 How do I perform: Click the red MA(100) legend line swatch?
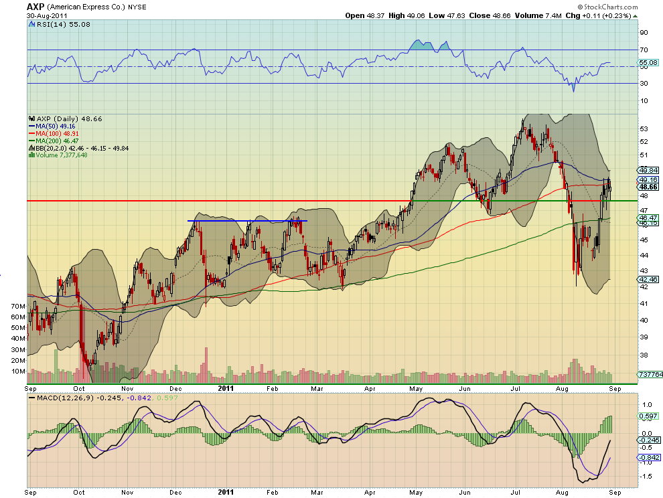(x=31, y=134)
